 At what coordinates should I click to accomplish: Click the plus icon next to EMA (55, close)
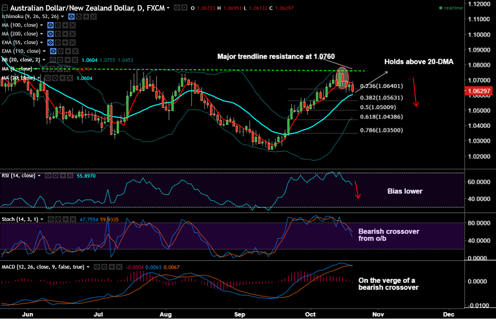pos(67,42)
